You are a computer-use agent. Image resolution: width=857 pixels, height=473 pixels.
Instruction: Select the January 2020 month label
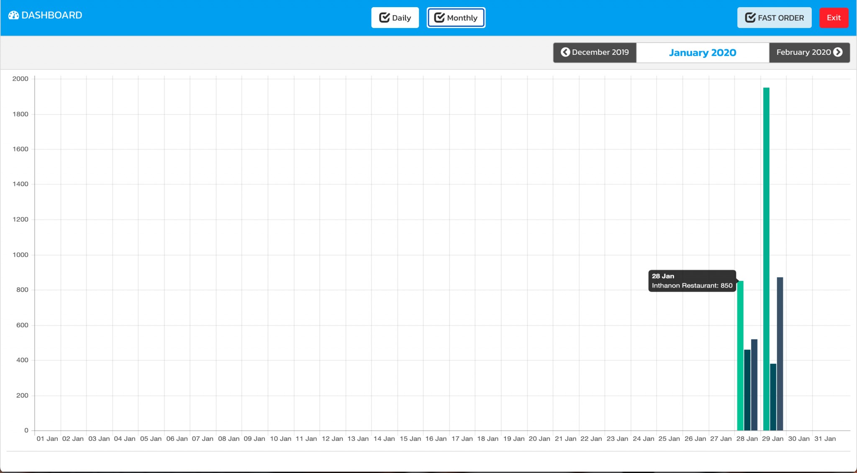tap(703, 53)
